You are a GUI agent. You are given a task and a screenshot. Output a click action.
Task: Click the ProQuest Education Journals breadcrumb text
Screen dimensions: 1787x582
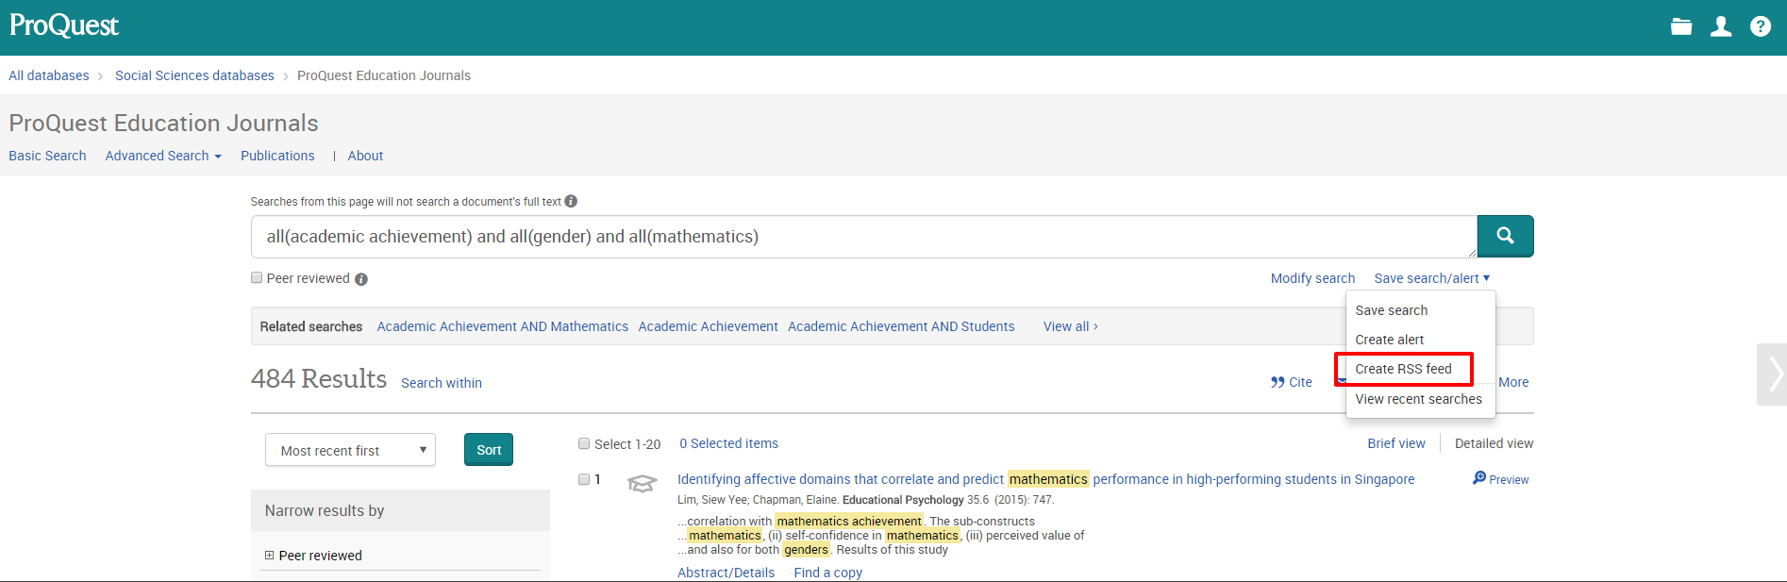click(x=384, y=75)
